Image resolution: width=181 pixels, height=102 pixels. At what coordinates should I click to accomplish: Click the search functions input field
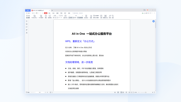pos(78,13)
